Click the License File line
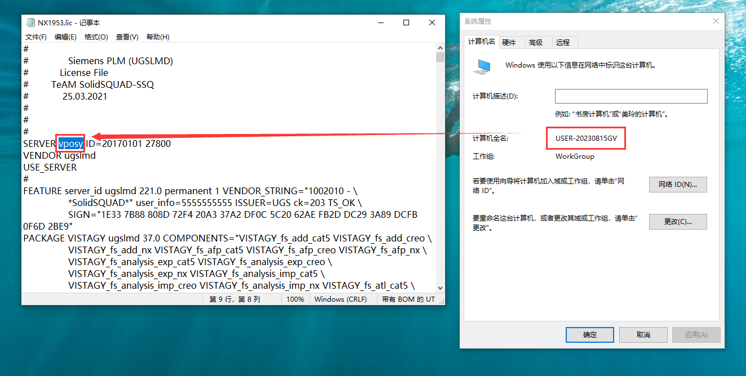 pyautogui.click(x=84, y=73)
